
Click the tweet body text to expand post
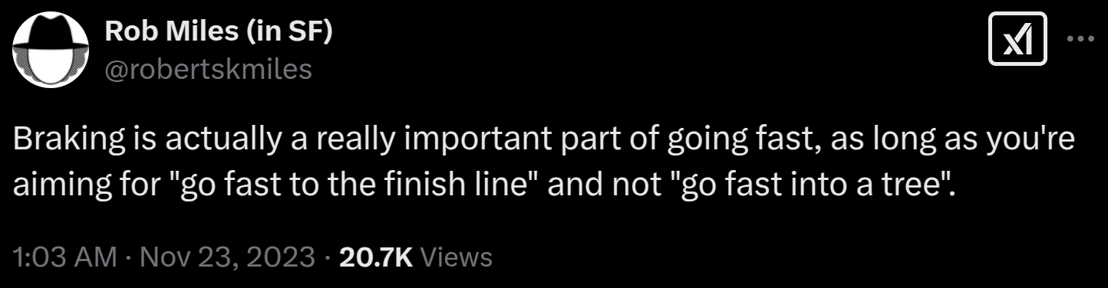[x=542, y=165]
